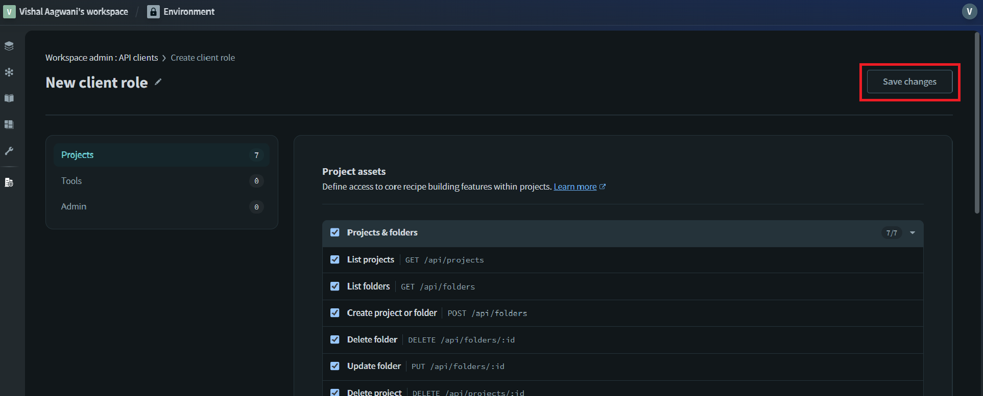Screen dimensions: 983x396
Task: Uncheck the List folders checkbox
Action: click(335, 286)
